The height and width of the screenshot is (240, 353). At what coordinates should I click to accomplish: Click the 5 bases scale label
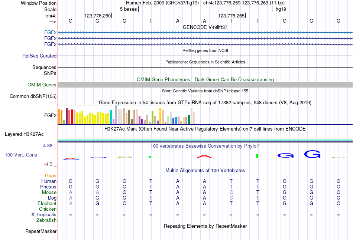tap(128, 9)
